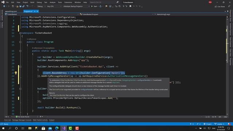Open the Error List tab
Screen dimensions: 233x131
point(7,120)
